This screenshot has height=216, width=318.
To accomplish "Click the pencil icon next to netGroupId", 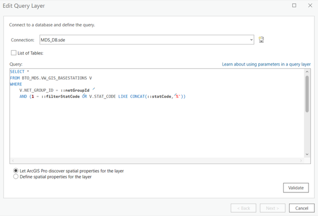I will 93,89.
